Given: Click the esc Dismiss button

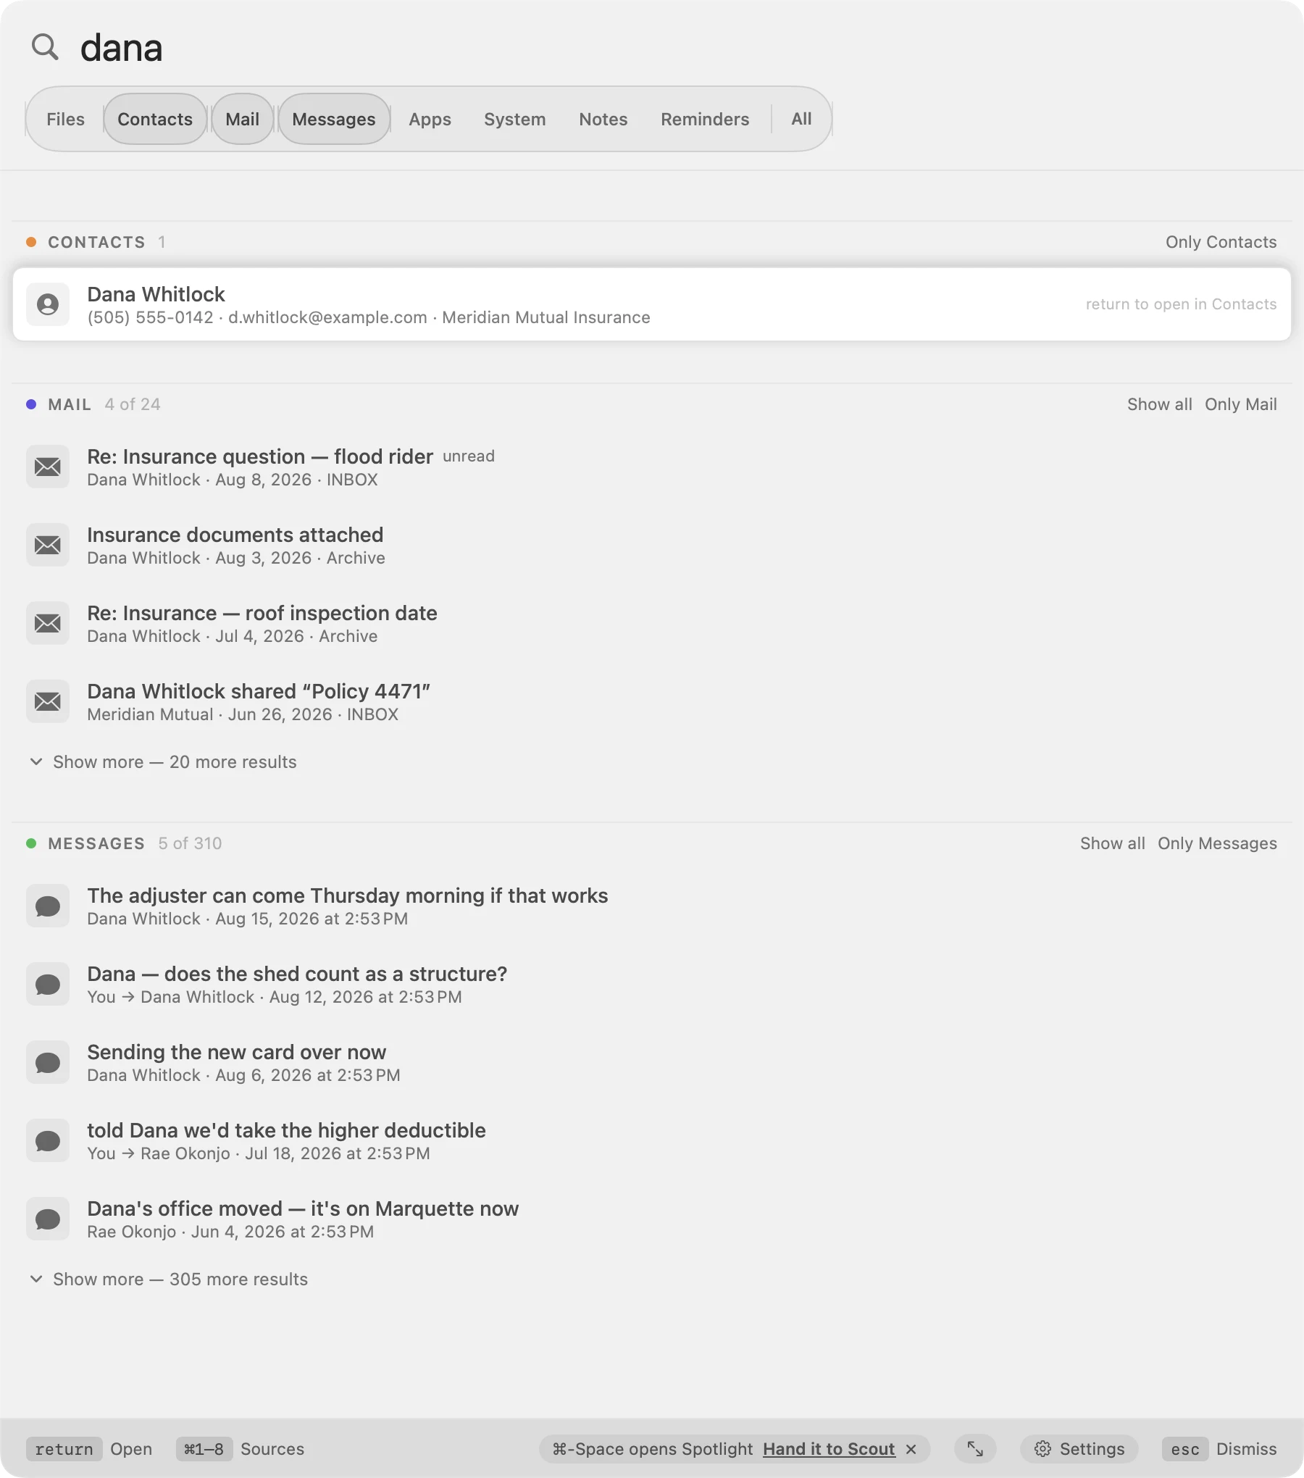Looking at the screenshot, I should [x=1220, y=1449].
